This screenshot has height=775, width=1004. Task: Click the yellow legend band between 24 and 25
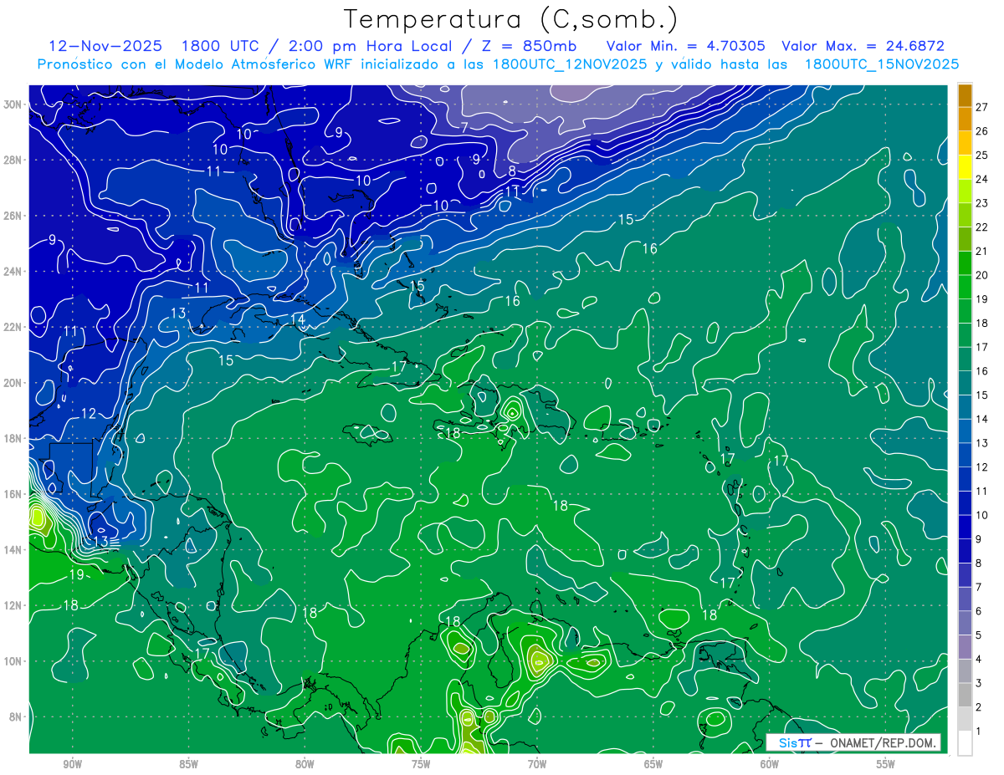(965, 166)
